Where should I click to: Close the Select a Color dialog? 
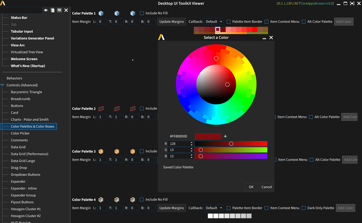click(x=271, y=37)
